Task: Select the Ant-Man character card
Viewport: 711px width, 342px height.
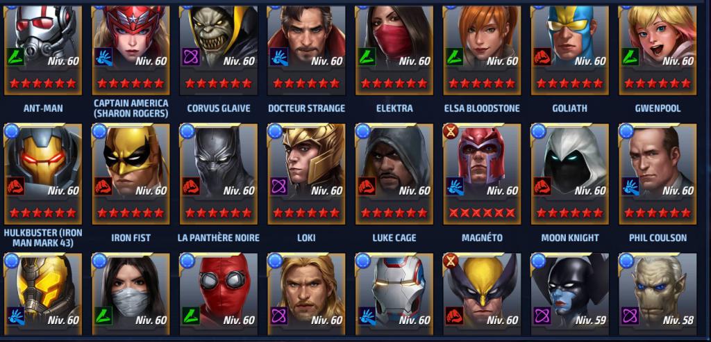Action: (43, 51)
